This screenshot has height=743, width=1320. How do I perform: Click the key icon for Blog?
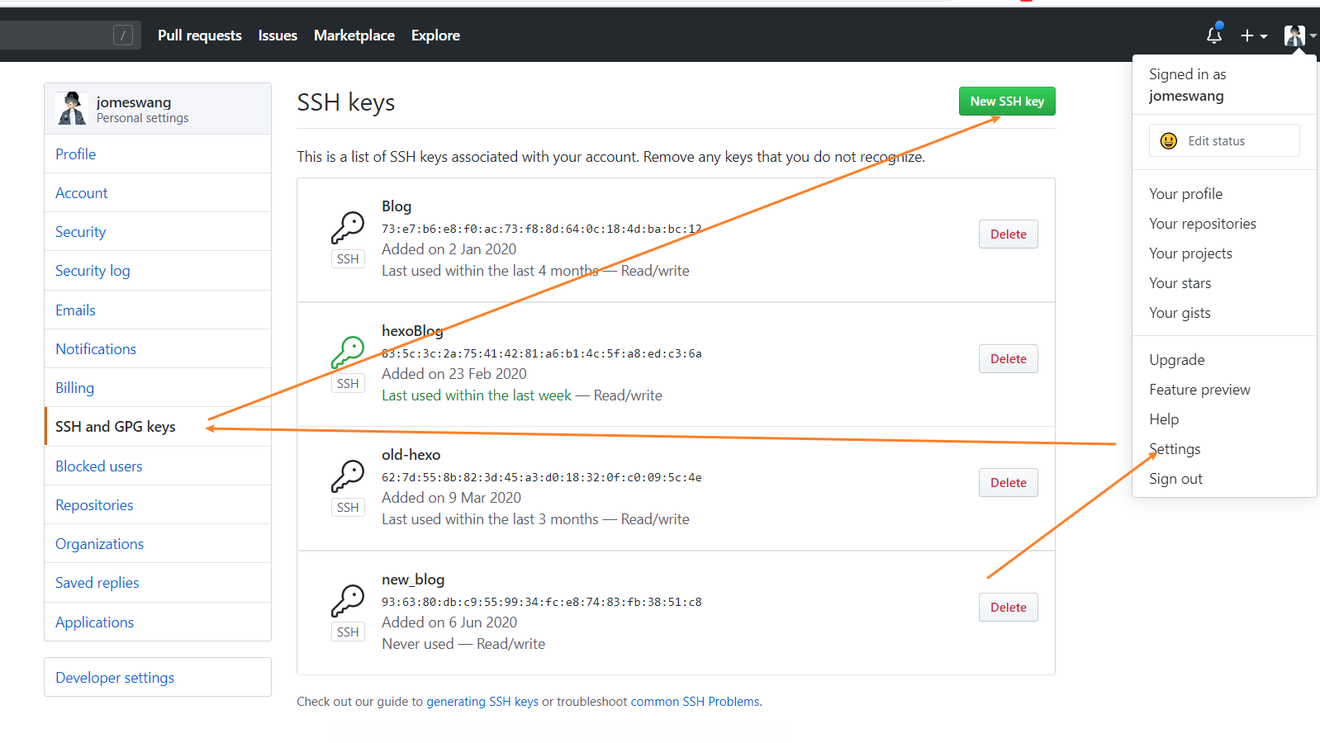[348, 228]
